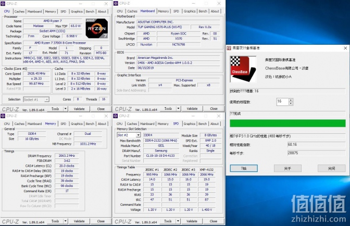Click the Core Voltage value 0.968 V
The height and width of the screenshot is (226, 350).
72,36
